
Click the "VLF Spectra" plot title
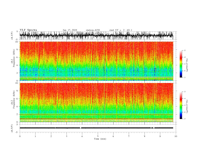coord(28,30)
